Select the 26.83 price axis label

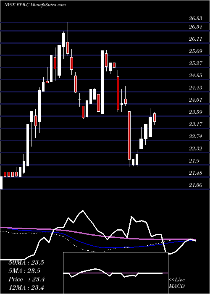click(x=196, y=18)
